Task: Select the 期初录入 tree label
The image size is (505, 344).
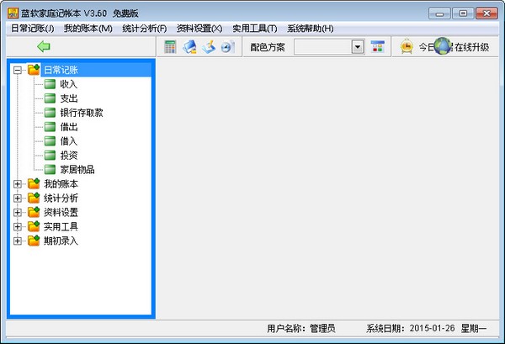Action: [61, 241]
